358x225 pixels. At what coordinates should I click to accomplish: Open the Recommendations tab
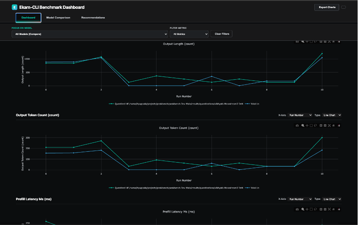(x=93, y=18)
